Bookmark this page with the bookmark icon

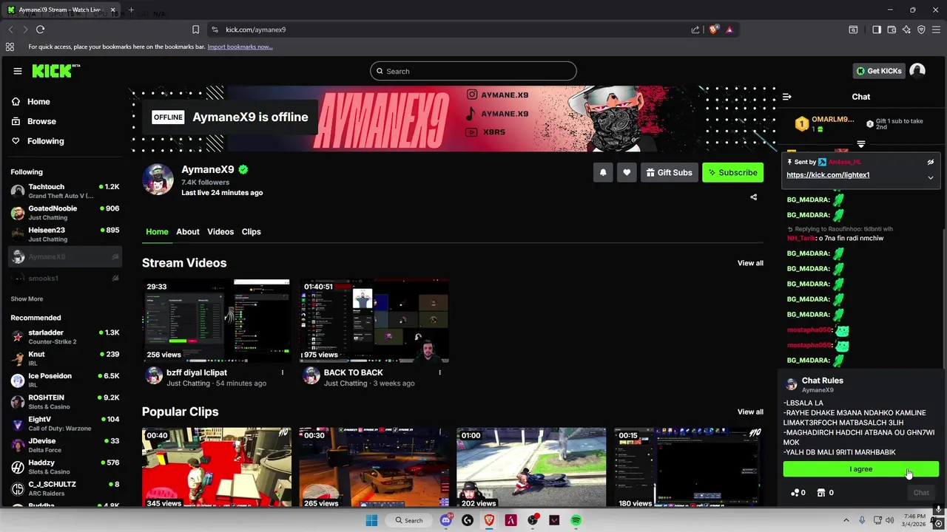click(x=195, y=30)
